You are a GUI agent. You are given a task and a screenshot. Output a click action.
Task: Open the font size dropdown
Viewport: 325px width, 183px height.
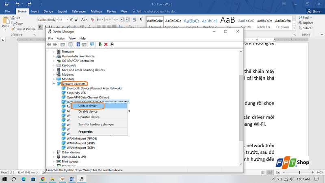(67, 20)
